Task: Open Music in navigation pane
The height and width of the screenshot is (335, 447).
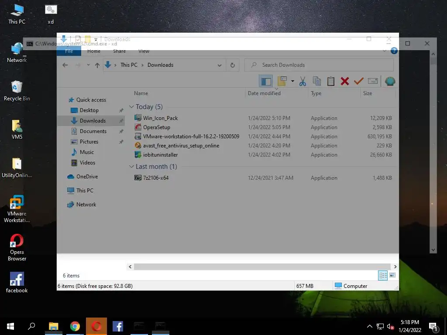Action: tap(87, 152)
